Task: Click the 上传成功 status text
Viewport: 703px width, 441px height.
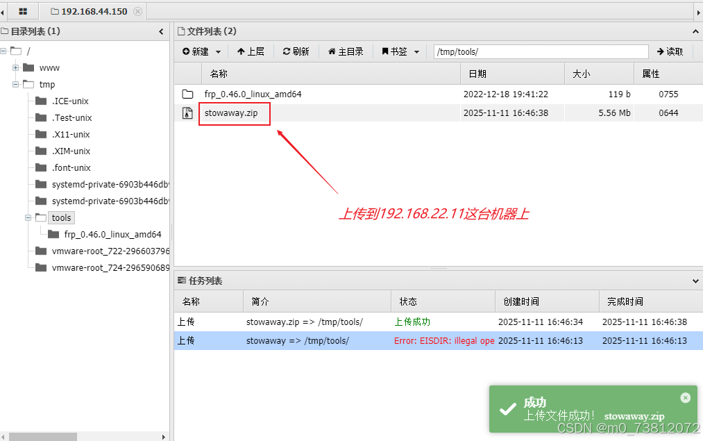Action: point(412,322)
